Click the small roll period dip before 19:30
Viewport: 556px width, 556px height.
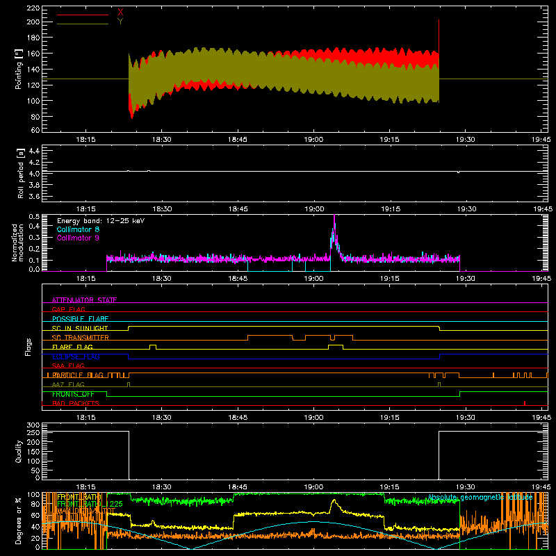click(x=459, y=172)
